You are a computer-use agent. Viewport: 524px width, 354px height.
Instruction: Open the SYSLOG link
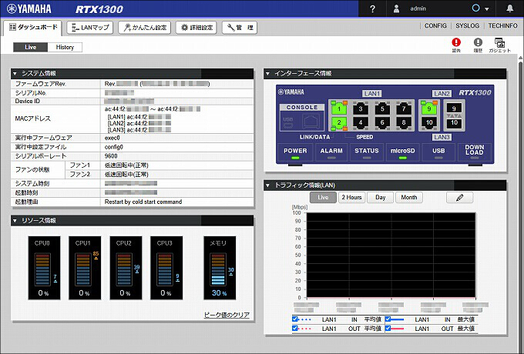[467, 25]
